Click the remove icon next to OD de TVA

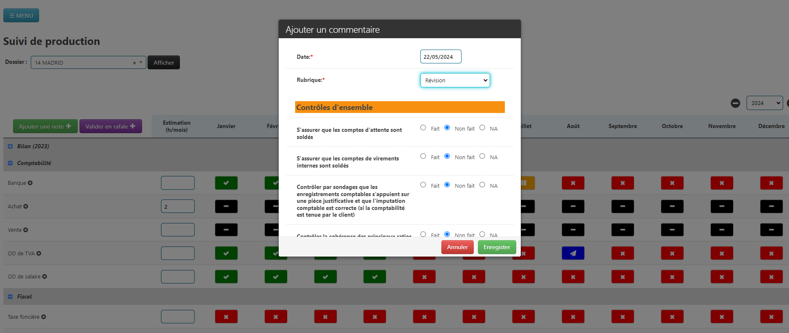pyautogui.click(x=39, y=254)
